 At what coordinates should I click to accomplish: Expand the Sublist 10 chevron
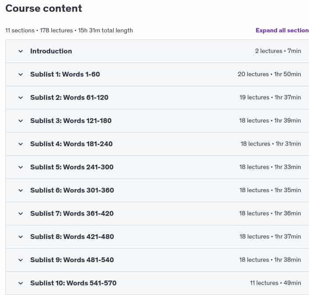point(21,283)
